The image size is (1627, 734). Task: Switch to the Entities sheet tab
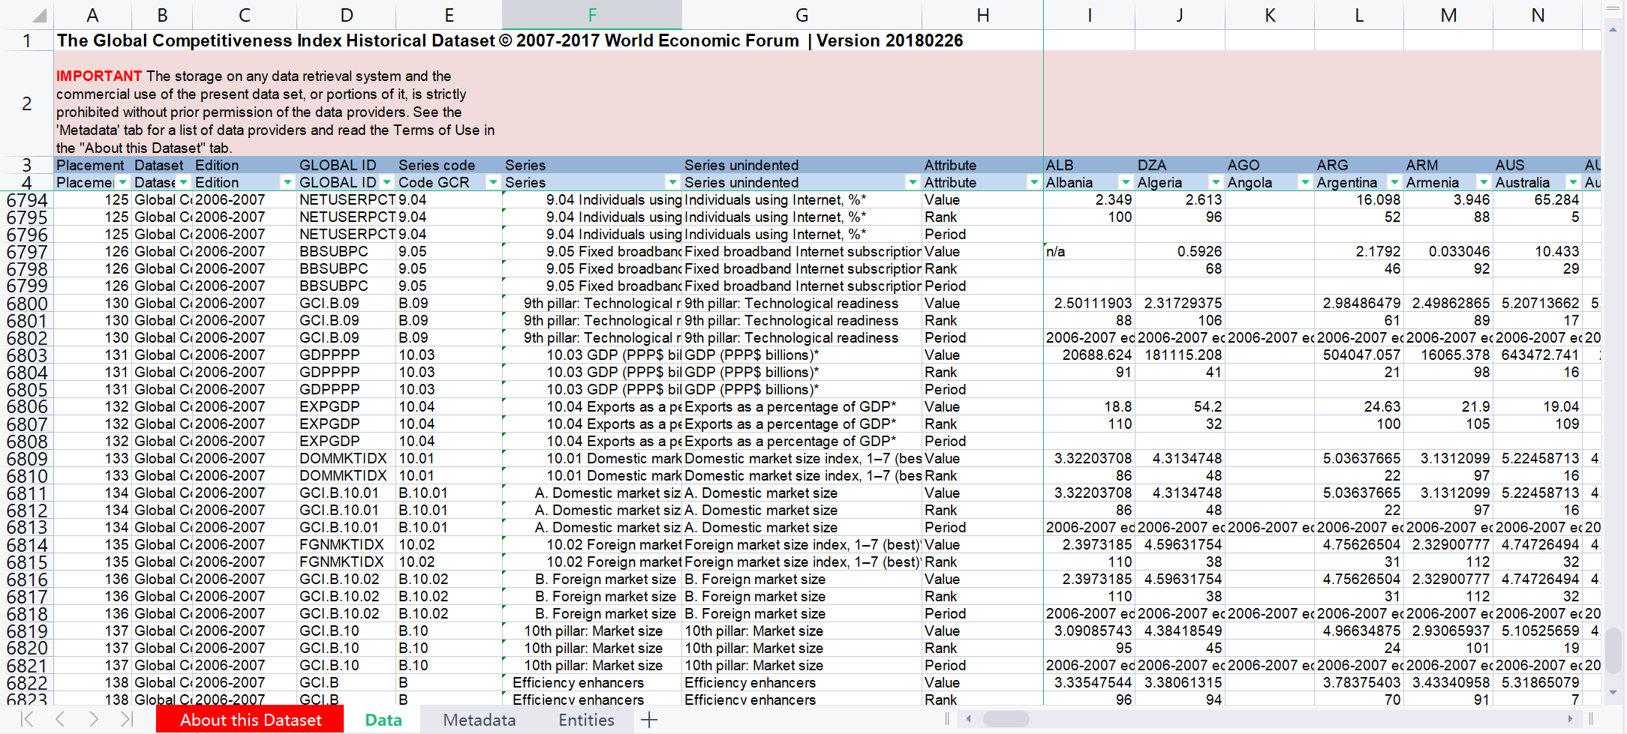(586, 720)
